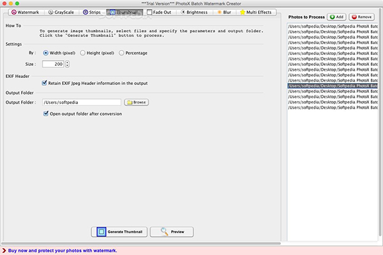Screen dimensions: 383x255
Task: Click Generate Thumbnail button
Action: [x=119, y=232]
